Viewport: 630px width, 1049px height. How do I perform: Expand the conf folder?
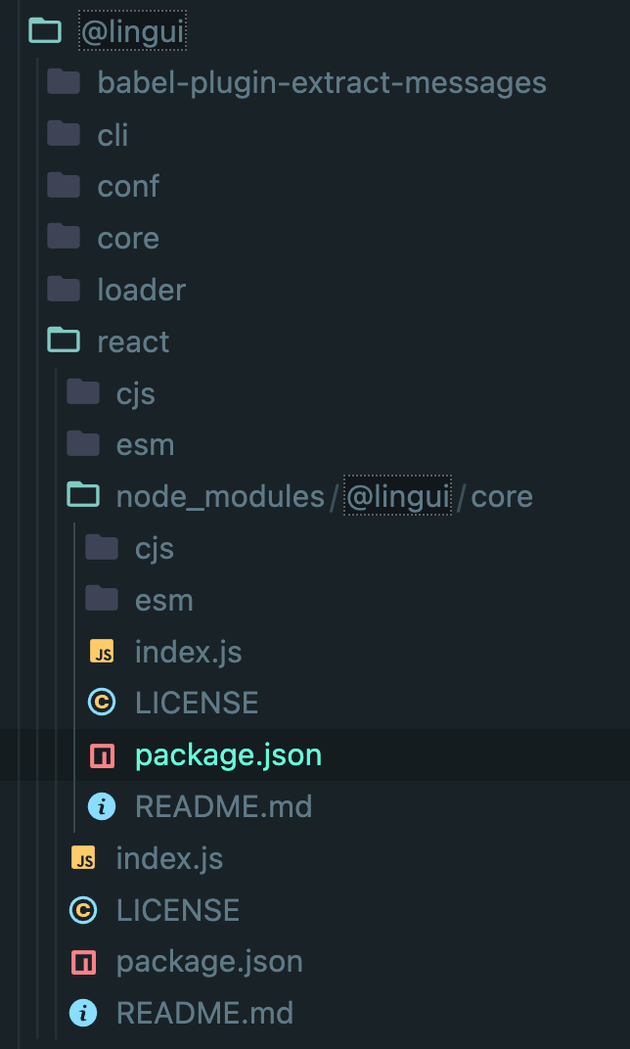point(128,186)
